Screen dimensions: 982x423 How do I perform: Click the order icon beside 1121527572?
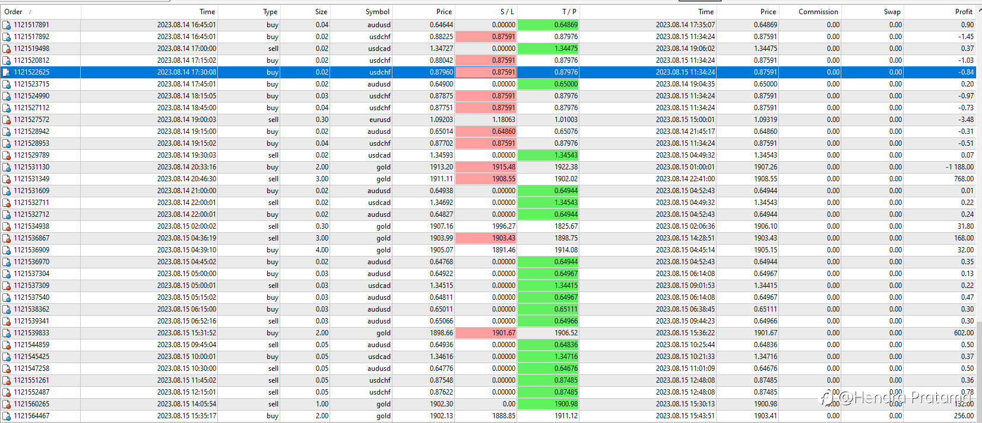(x=7, y=120)
